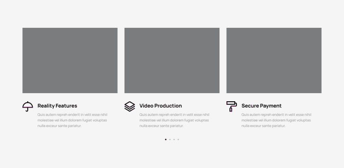Click the gray image above Secure Payment
This screenshot has height=168, width=344.
[x=274, y=60]
